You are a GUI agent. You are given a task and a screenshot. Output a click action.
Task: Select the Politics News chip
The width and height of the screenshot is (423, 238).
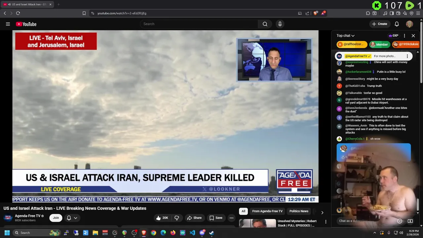299,211
